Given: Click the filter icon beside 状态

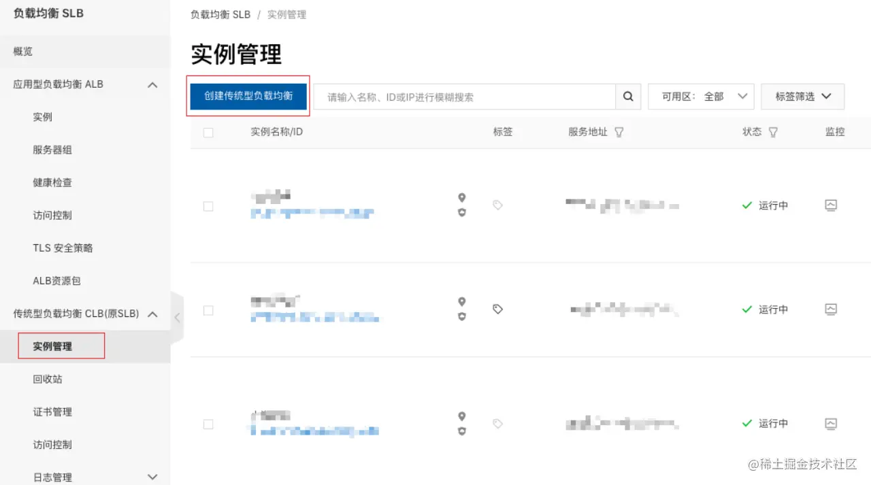Looking at the screenshot, I should (x=773, y=133).
